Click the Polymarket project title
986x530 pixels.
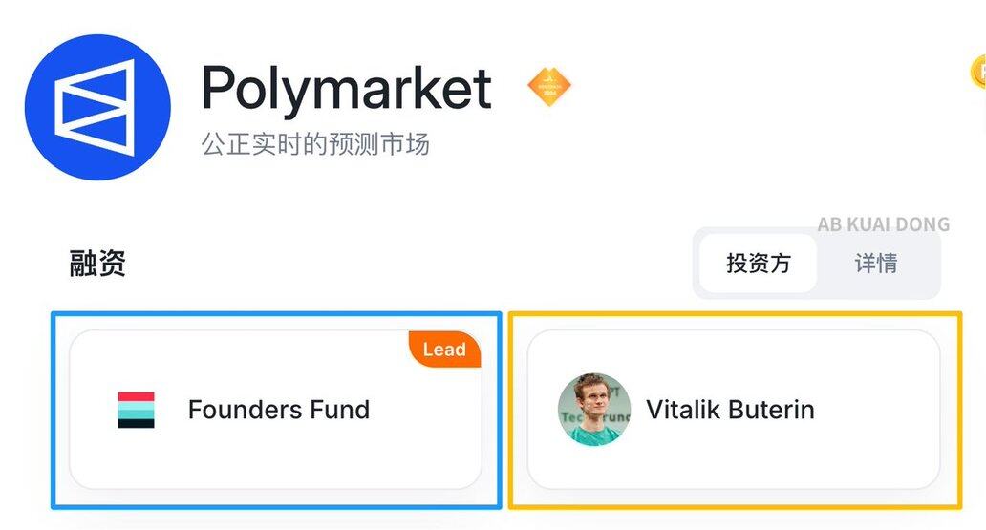[346, 90]
